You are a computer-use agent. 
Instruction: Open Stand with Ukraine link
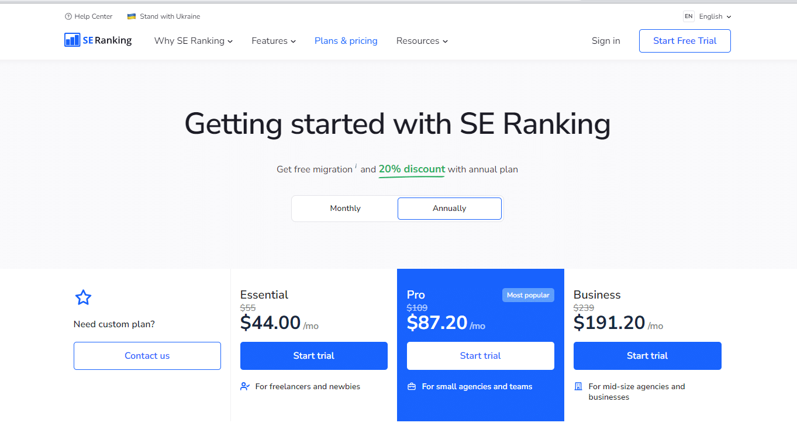pos(164,16)
